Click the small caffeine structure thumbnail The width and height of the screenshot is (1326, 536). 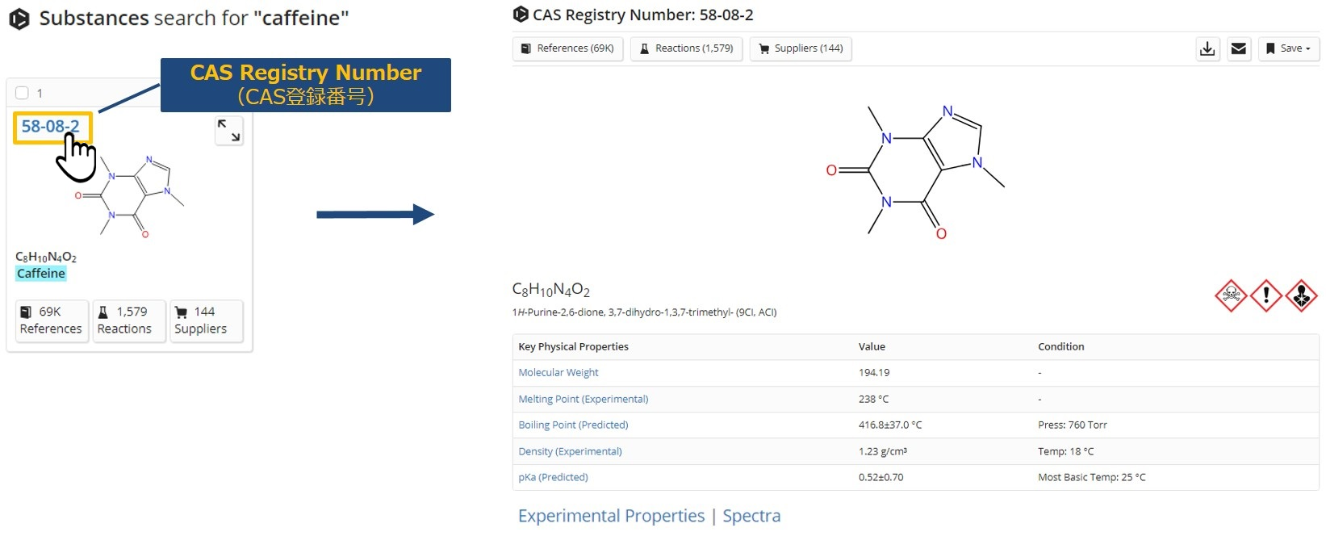131,196
